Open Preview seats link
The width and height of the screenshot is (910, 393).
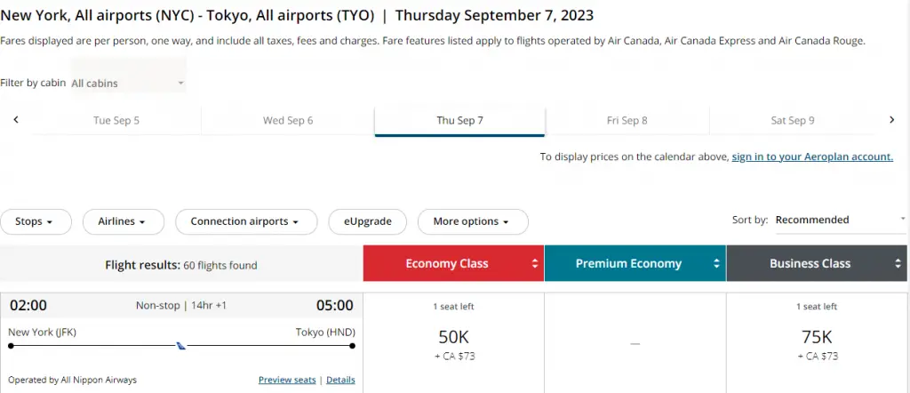(x=287, y=381)
